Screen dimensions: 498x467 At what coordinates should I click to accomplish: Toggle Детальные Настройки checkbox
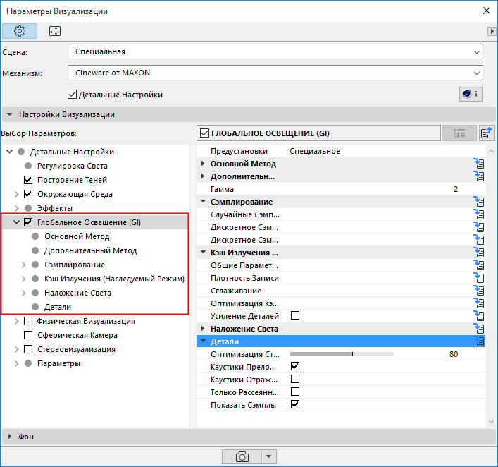[72, 94]
